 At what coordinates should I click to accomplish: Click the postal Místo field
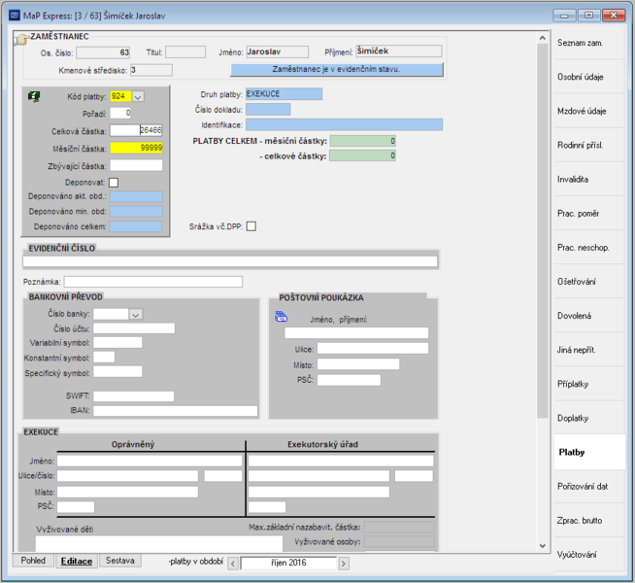pyautogui.click(x=358, y=364)
